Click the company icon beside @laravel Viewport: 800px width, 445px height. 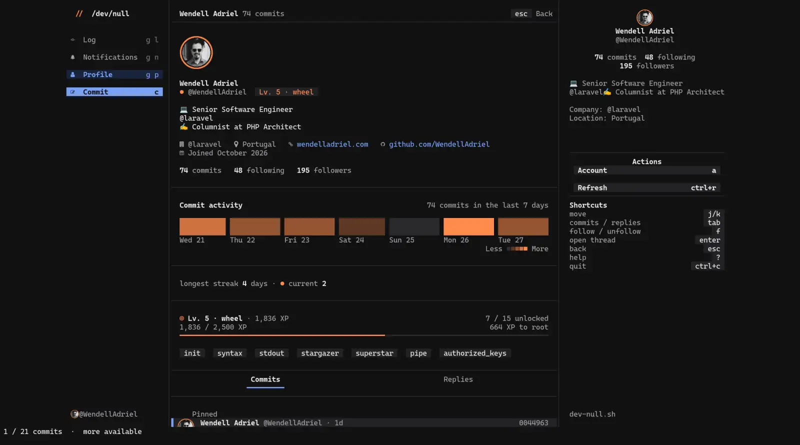coord(181,144)
